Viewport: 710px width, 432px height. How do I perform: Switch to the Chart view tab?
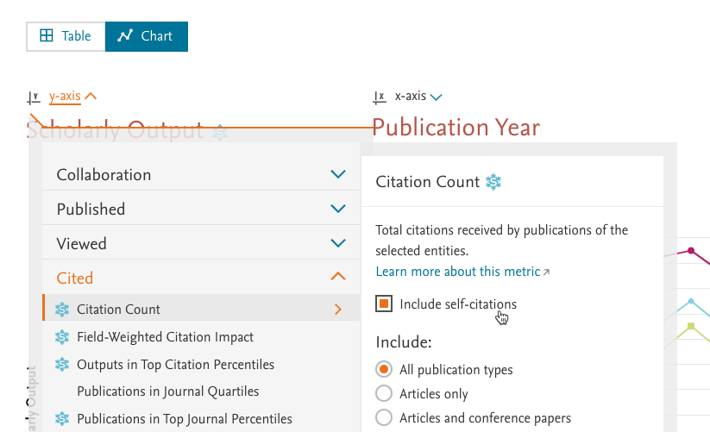[x=147, y=36]
